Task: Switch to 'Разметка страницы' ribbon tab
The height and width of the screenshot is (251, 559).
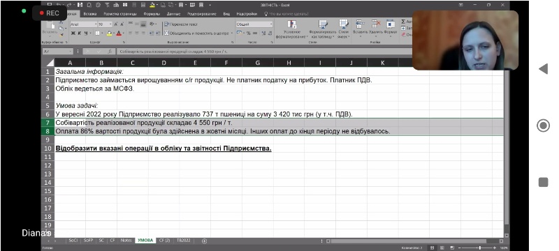Action: [120, 14]
